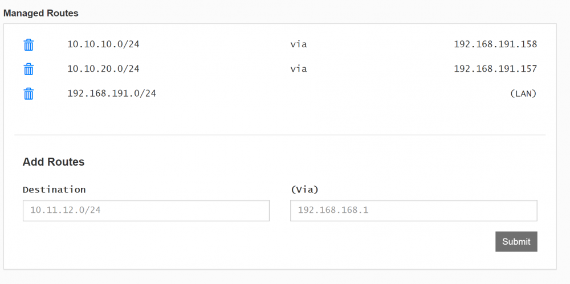This screenshot has height=284, width=570.
Task: Select the 10.10.20.0/24 route text
Action: pos(103,69)
